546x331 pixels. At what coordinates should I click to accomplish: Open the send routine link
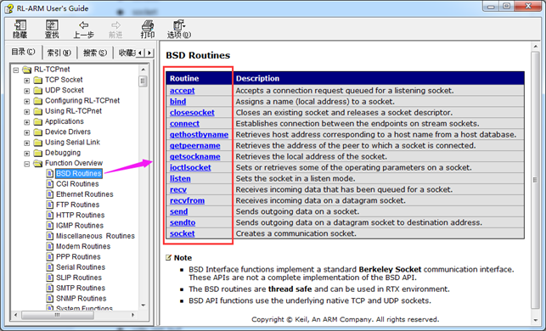click(178, 211)
